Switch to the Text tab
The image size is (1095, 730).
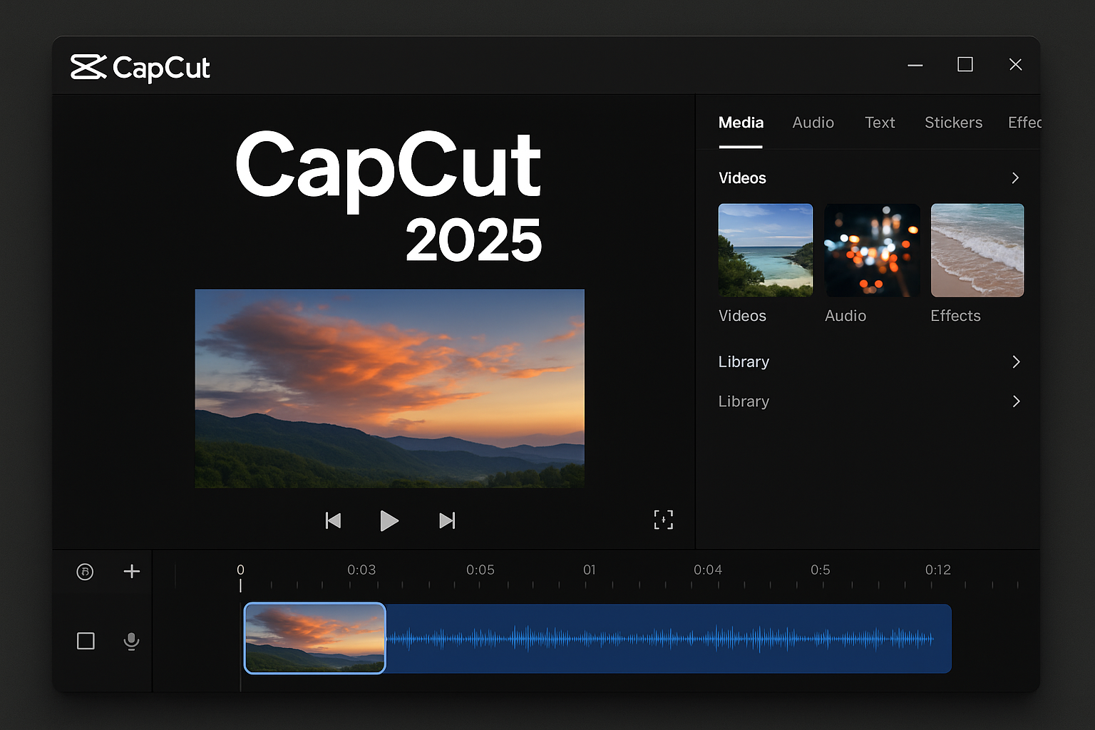pos(880,123)
